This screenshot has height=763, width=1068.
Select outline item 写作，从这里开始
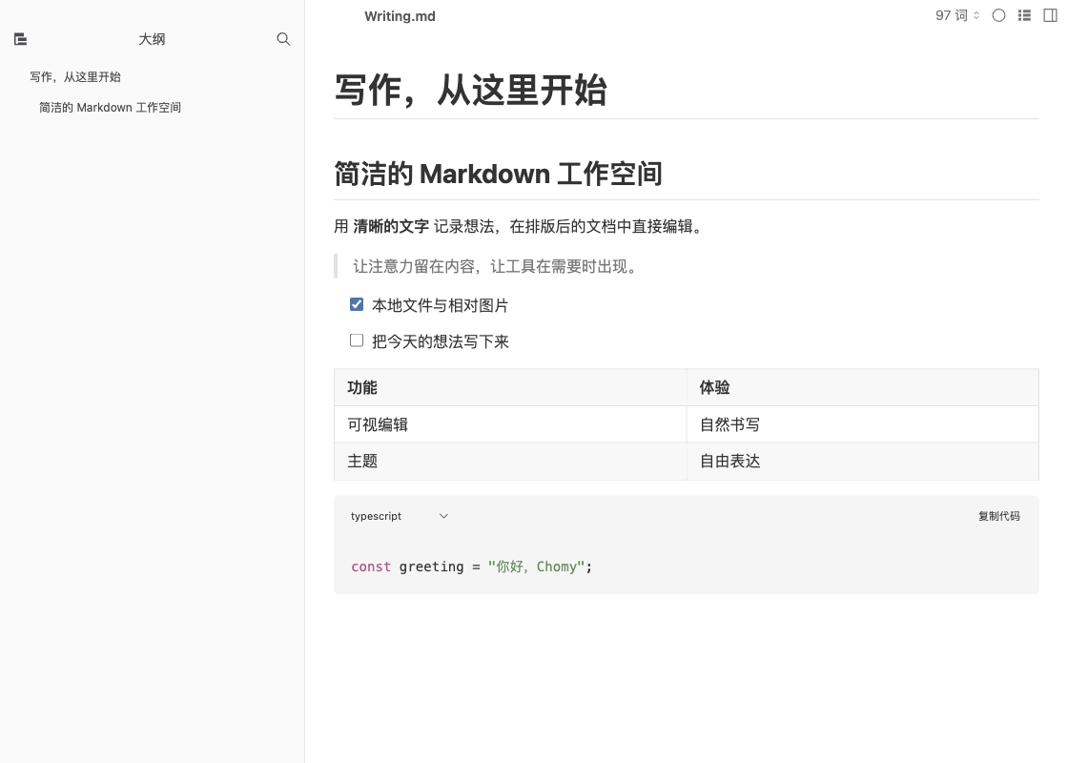pos(75,77)
